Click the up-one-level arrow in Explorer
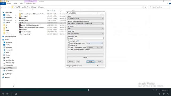The width and height of the screenshot is (171, 96). pyautogui.click(x=10, y=7)
